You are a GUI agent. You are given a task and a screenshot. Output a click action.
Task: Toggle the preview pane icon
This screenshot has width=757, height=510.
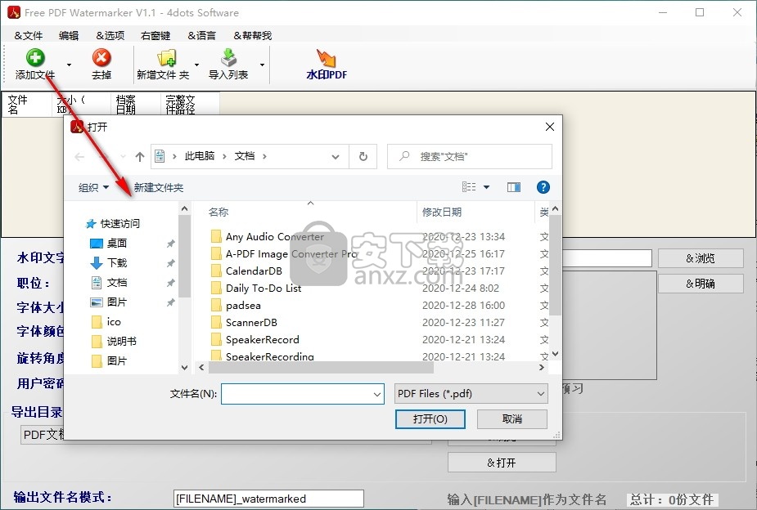click(x=514, y=187)
